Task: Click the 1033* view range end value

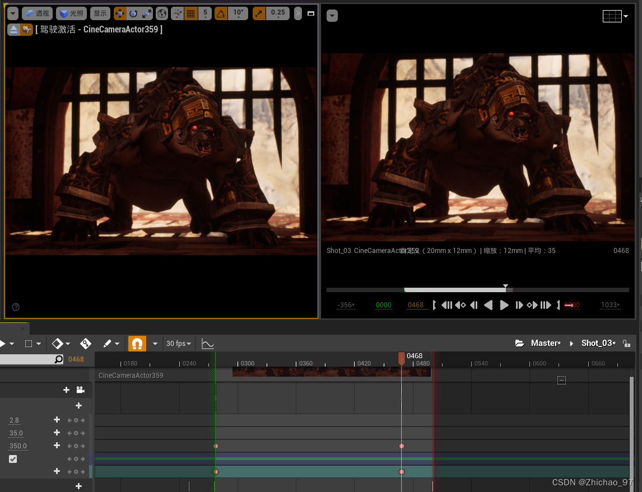Action: pyautogui.click(x=610, y=305)
